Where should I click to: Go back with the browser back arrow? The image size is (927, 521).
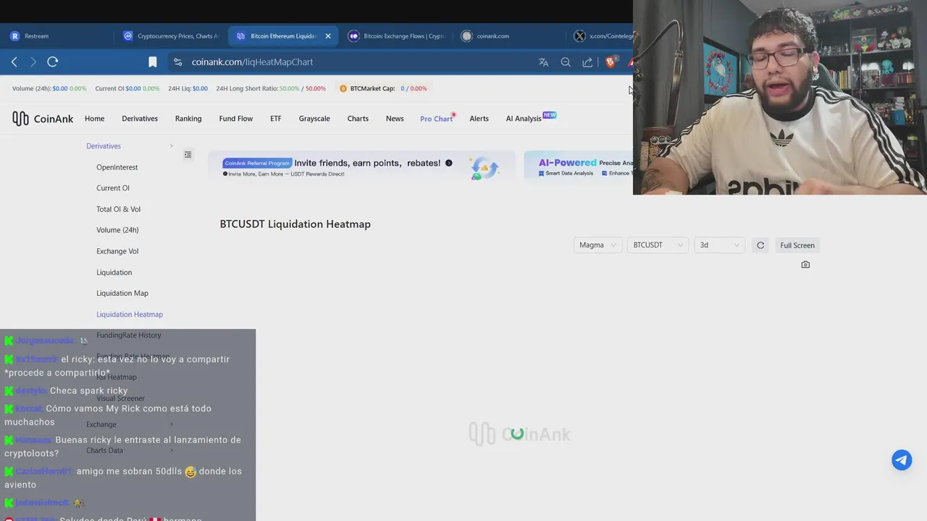pyautogui.click(x=14, y=62)
